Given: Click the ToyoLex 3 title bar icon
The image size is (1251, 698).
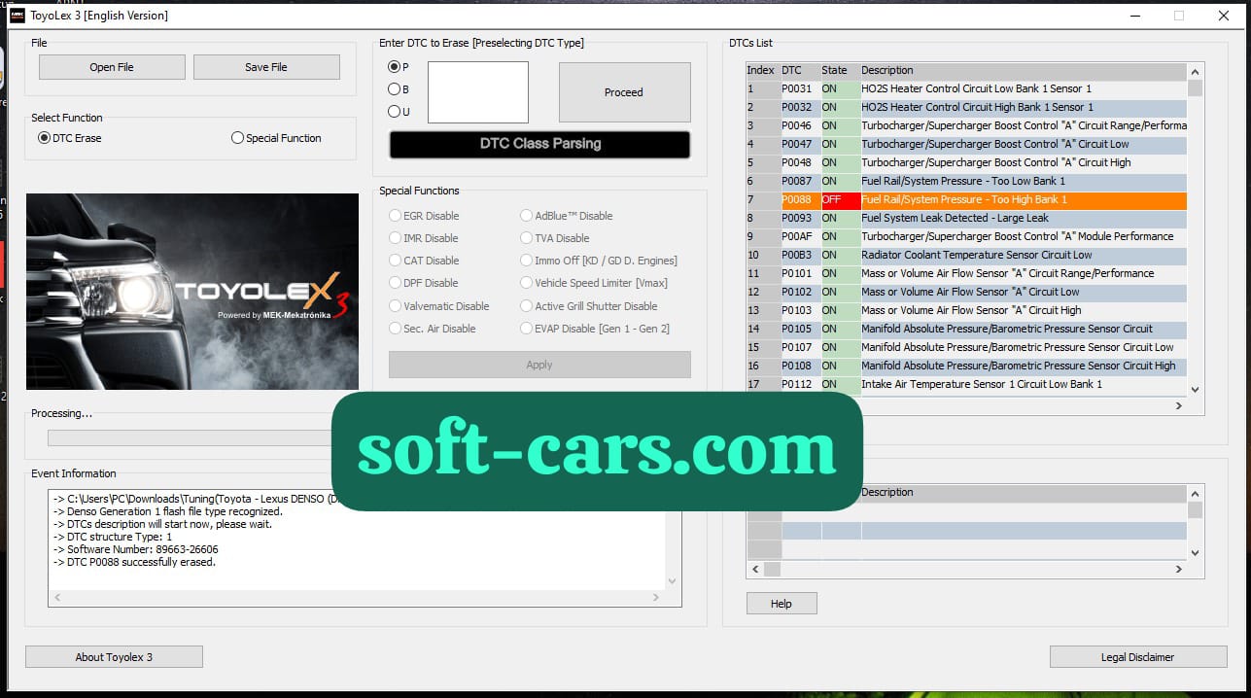Looking at the screenshot, I should pos(17,16).
